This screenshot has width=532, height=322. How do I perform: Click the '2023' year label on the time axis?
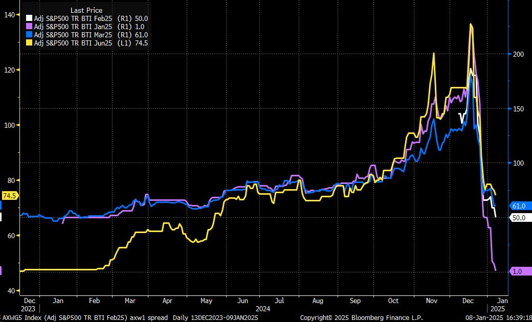pos(29,309)
